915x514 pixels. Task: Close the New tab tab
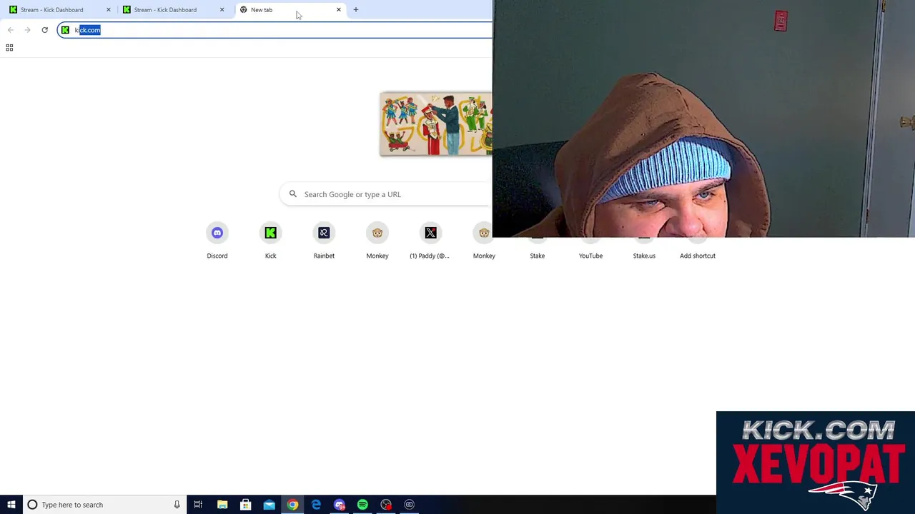(339, 10)
